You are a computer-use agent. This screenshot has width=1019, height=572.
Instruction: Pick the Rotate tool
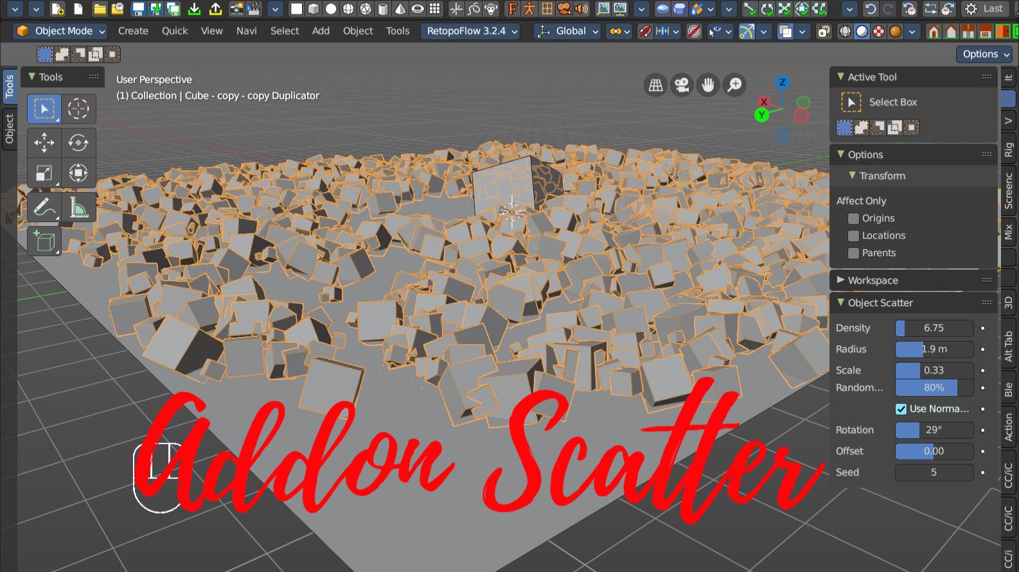78,142
